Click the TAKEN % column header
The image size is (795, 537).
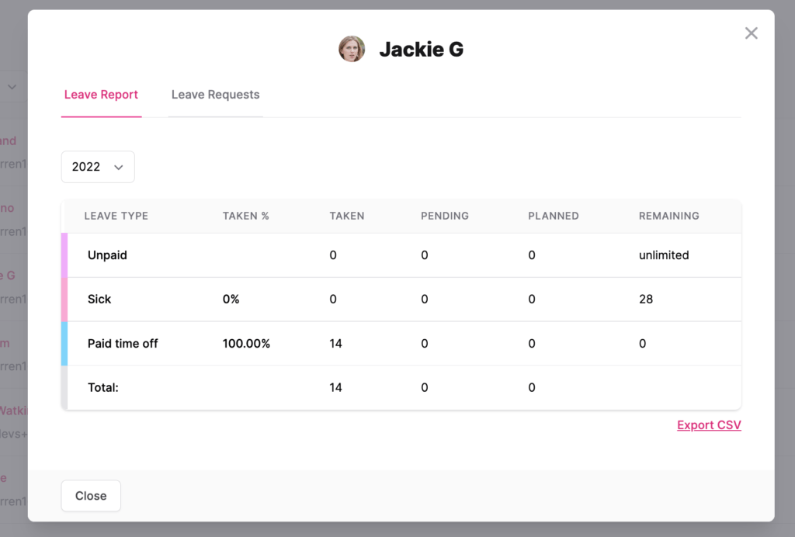point(245,216)
